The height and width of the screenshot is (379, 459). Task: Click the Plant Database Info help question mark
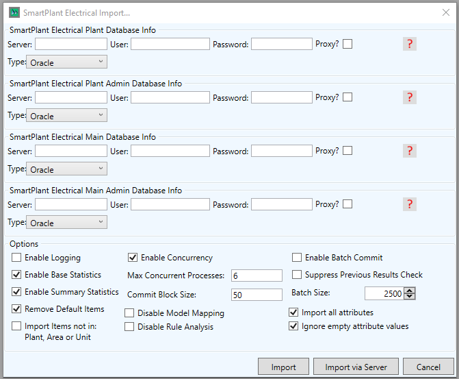point(410,44)
